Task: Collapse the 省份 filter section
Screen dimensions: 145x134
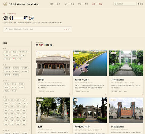Action: tap(29, 97)
